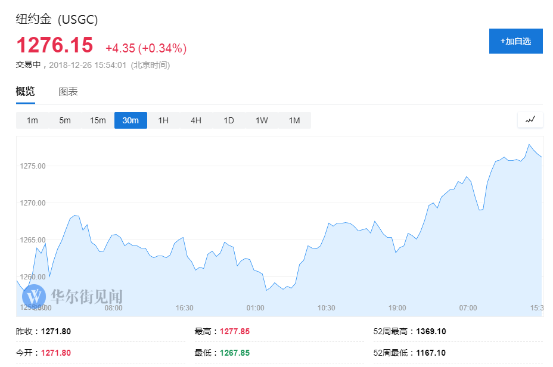Select the 30m interval
This screenshot has width=553, height=367.
(x=131, y=120)
